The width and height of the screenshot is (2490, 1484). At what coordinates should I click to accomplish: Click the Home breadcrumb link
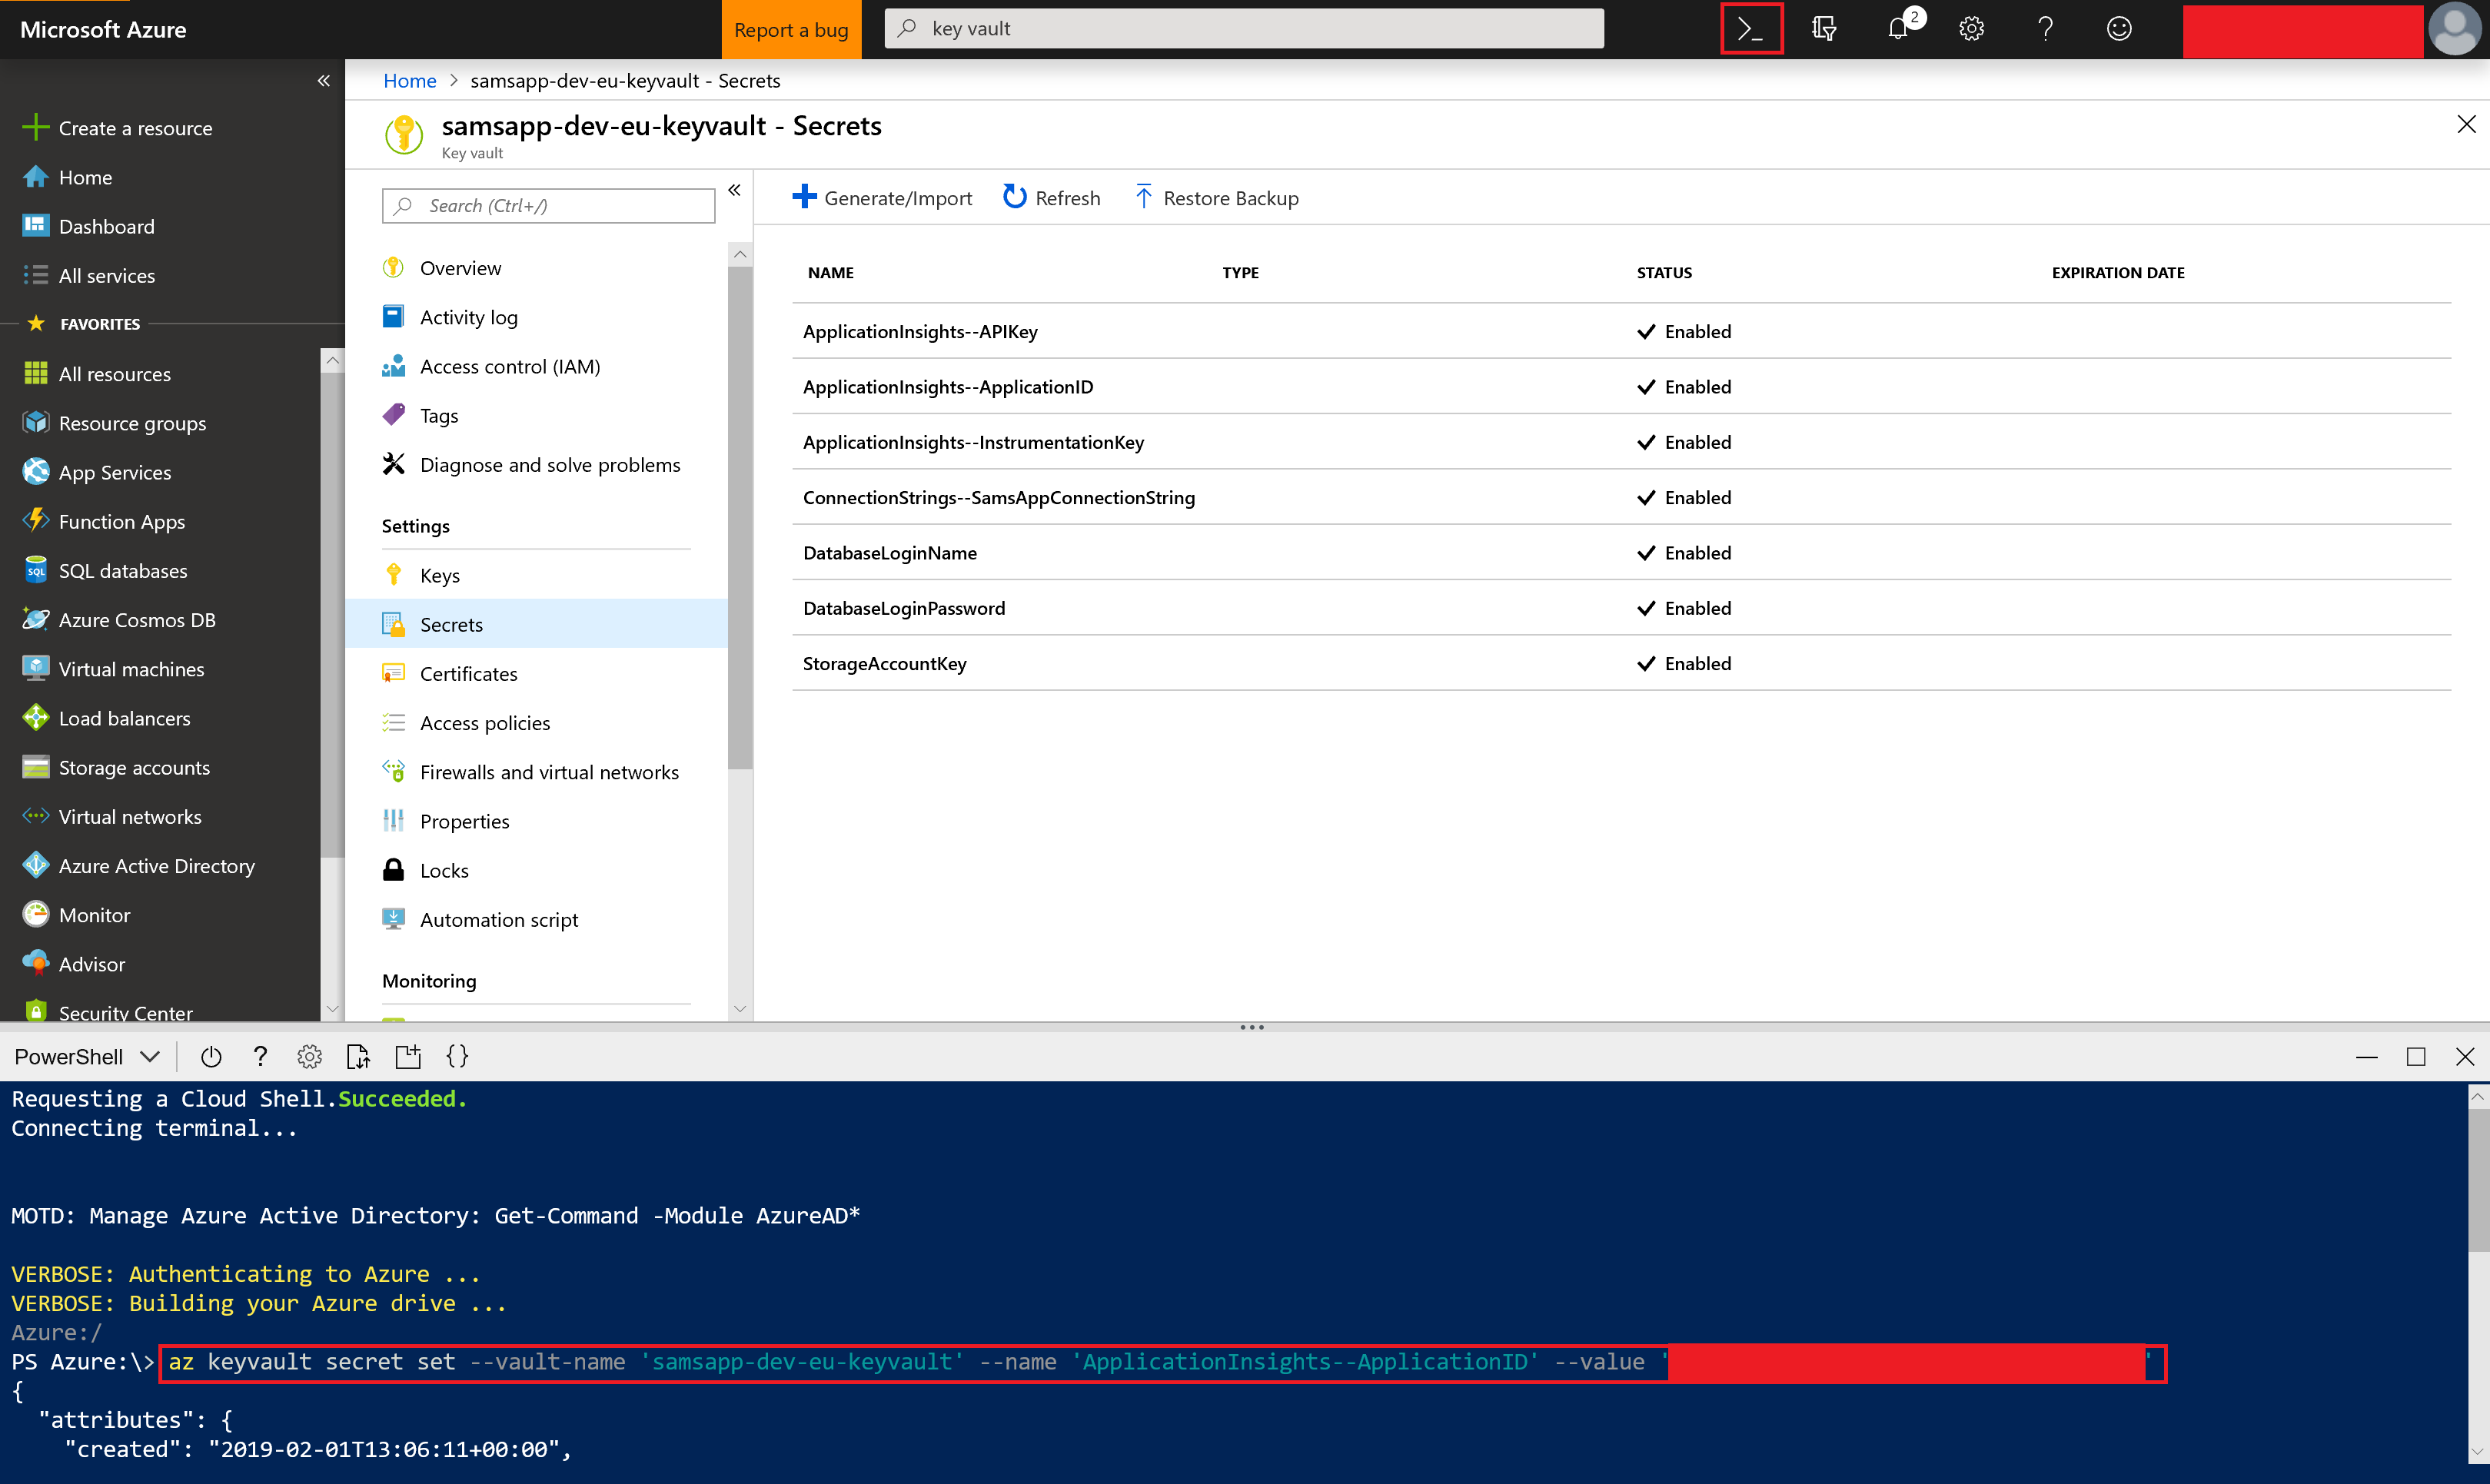(x=409, y=81)
